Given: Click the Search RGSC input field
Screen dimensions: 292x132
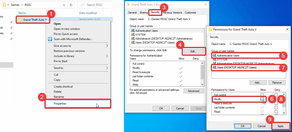Looking at the screenshot, I should click(x=95, y=5).
